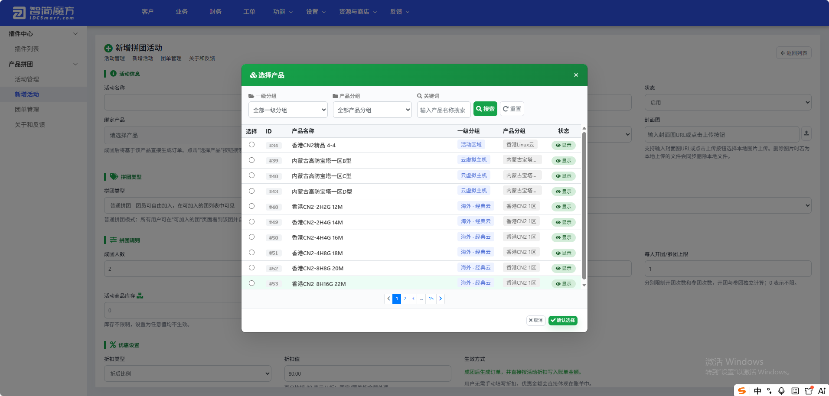Click the 智简魔方 IDCSmart logo
Screen dimensions: 829x396
click(43, 13)
